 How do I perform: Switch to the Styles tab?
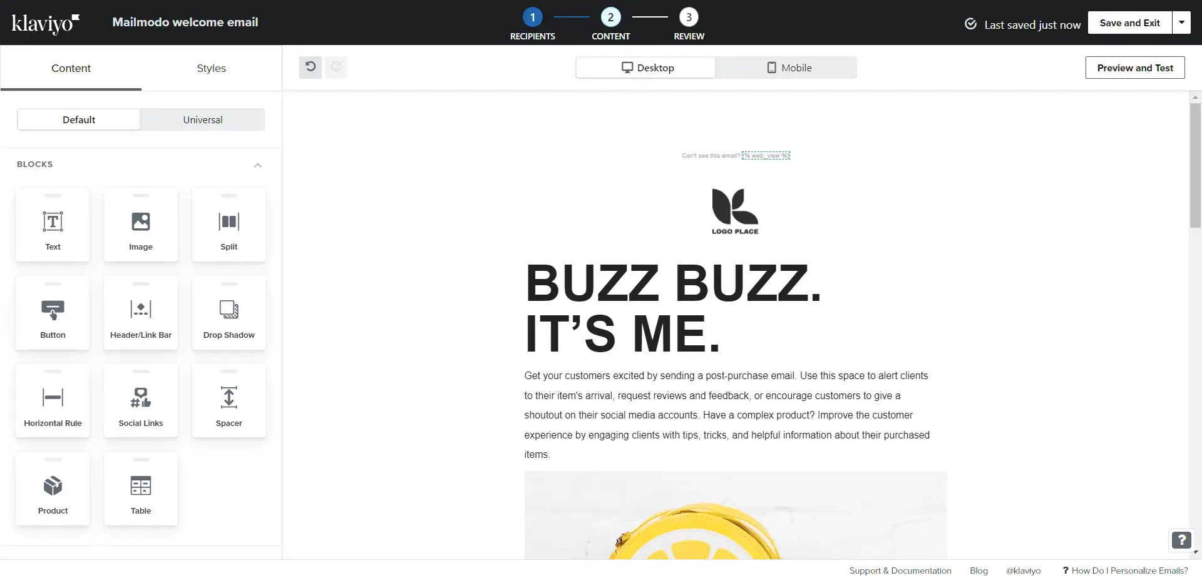point(211,68)
